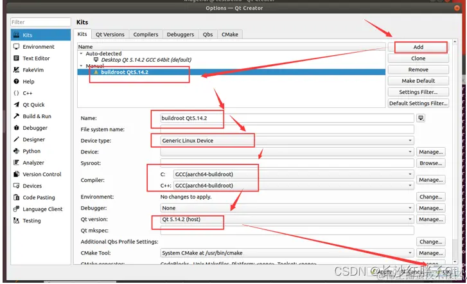Viewport: 467px width, 284px height.
Task: Open the Device type dropdown
Action: click(287, 141)
